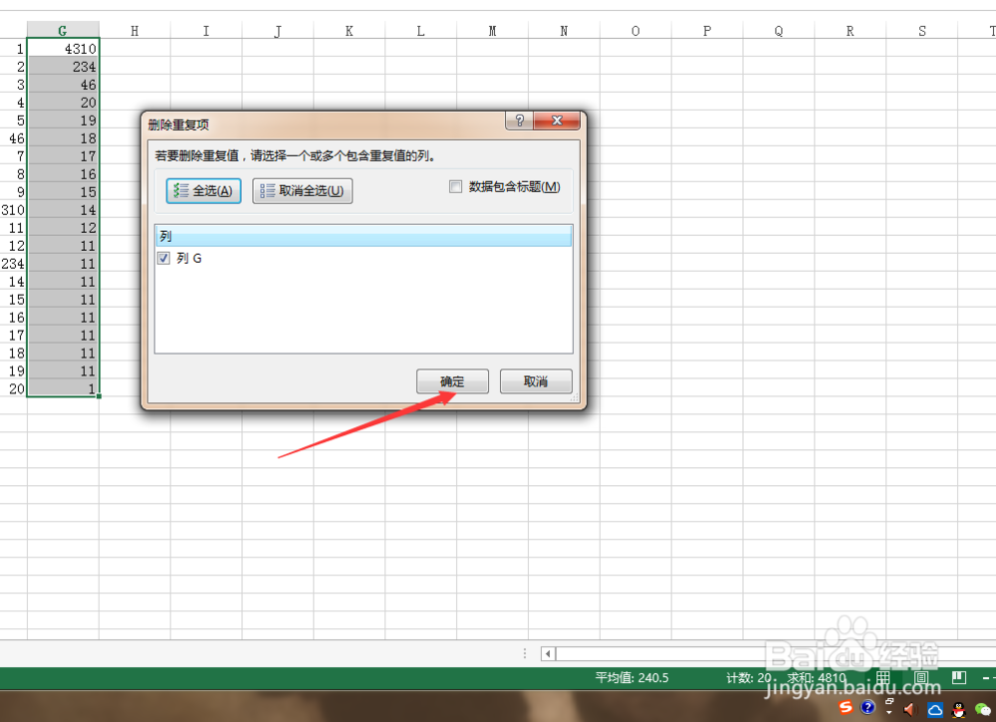This screenshot has width=996, height=722.
Task: Select column G cell with value 19
Action: 63,120
